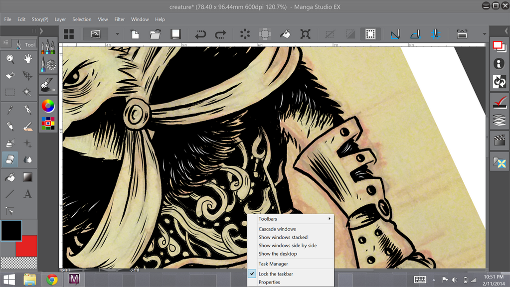The height and width of the screenshot is (287, 510).
Task: Open the Filter menu
Action: pyautogui.click(x=119, y=19)
